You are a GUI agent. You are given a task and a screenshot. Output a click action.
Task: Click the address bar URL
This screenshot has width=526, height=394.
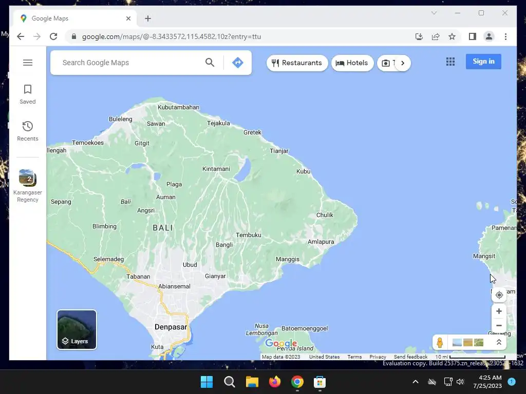(x=172, y=36)
